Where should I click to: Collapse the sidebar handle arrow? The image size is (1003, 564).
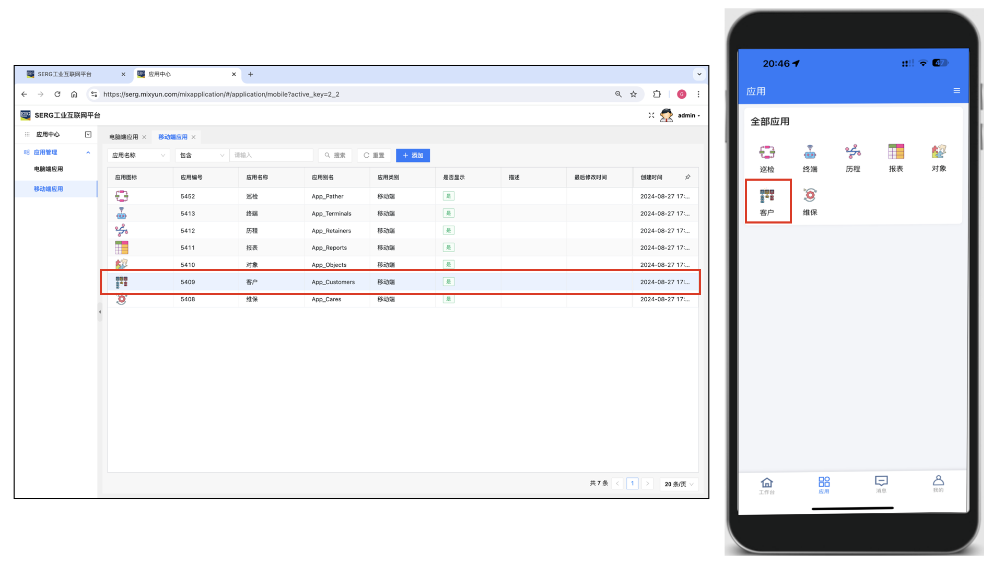(100, 312)
